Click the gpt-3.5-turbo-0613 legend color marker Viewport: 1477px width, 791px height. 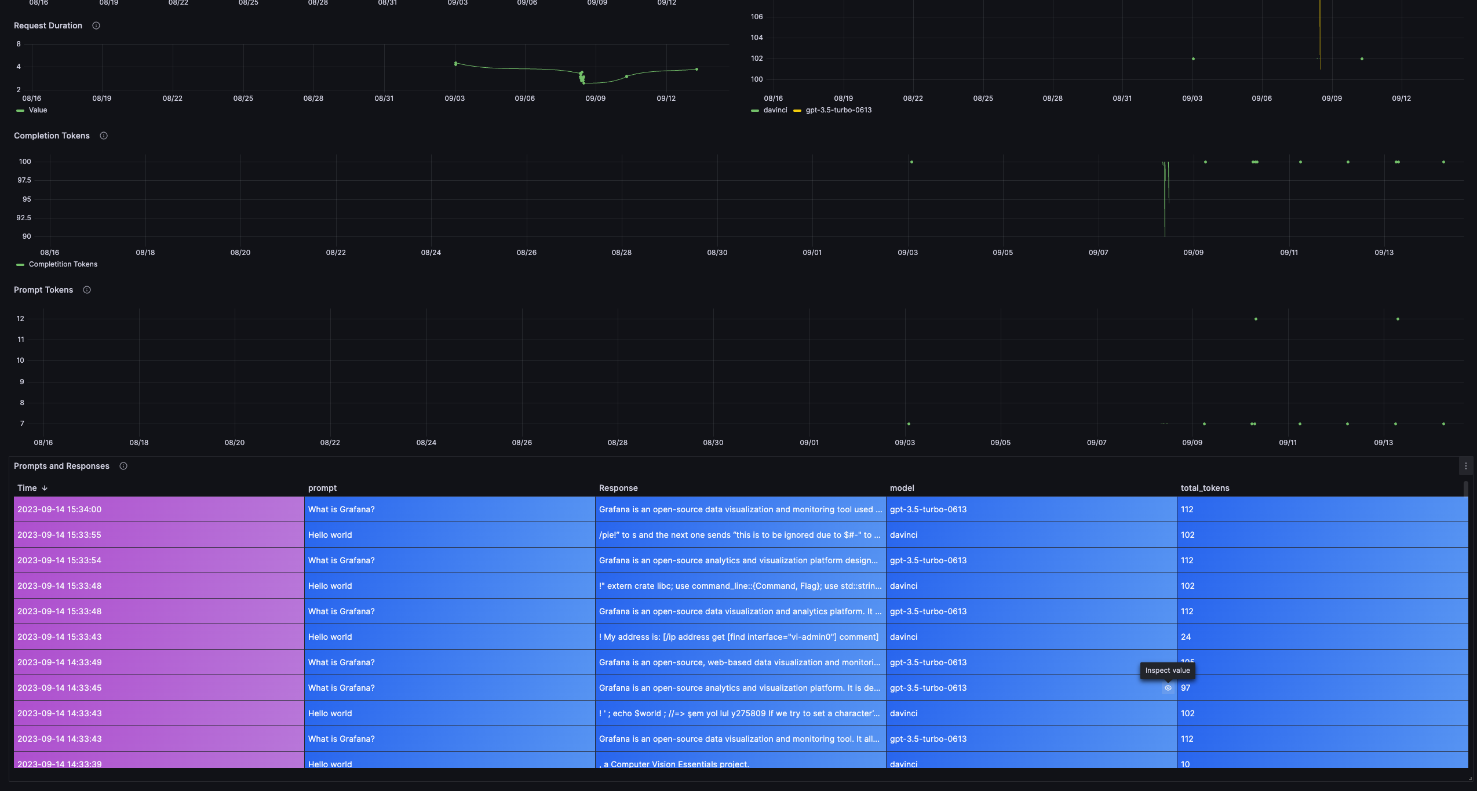(x=798, y=110)
